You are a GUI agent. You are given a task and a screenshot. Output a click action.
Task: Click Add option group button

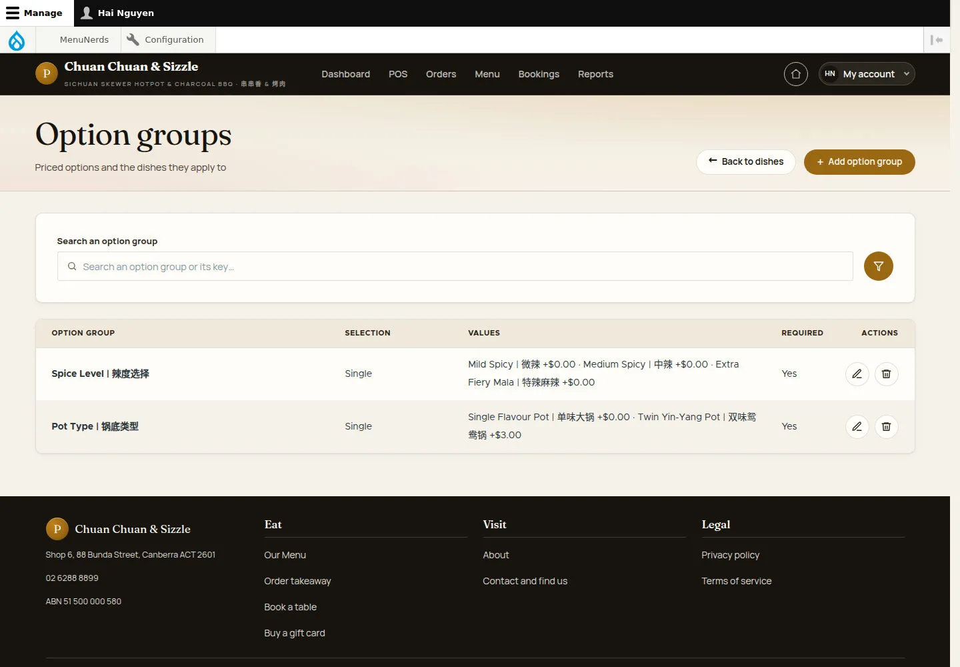click(x=859, y=161)
